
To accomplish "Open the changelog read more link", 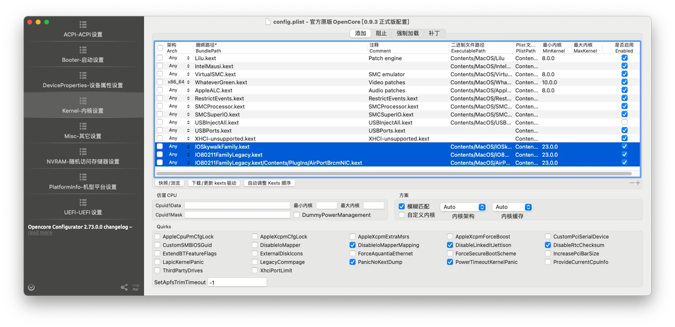I will [40, 233].
